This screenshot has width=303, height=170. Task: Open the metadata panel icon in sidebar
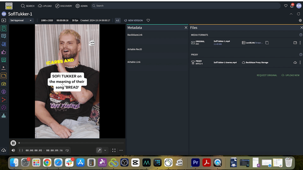[4, 28]
